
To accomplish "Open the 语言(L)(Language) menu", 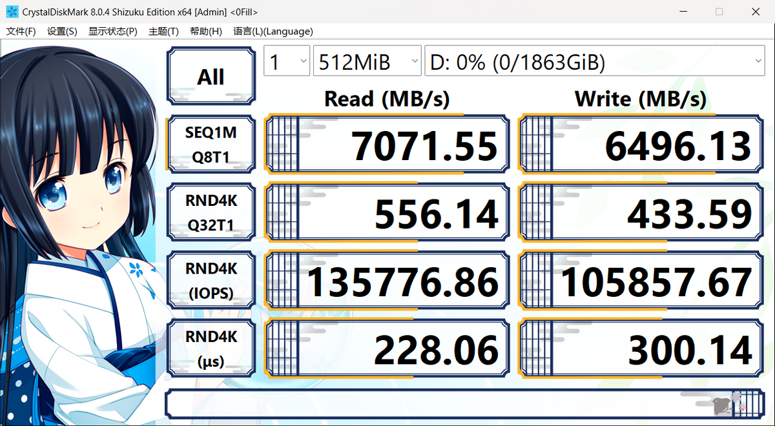I will [273, 31].
